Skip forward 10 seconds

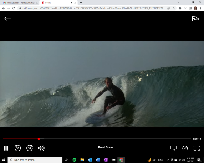[30, 148]
